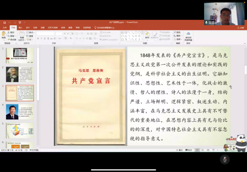The height and width of the screenshot is (172, 247).
Task: Expand the shapes gallery More arrow
Action: point(142,40)
